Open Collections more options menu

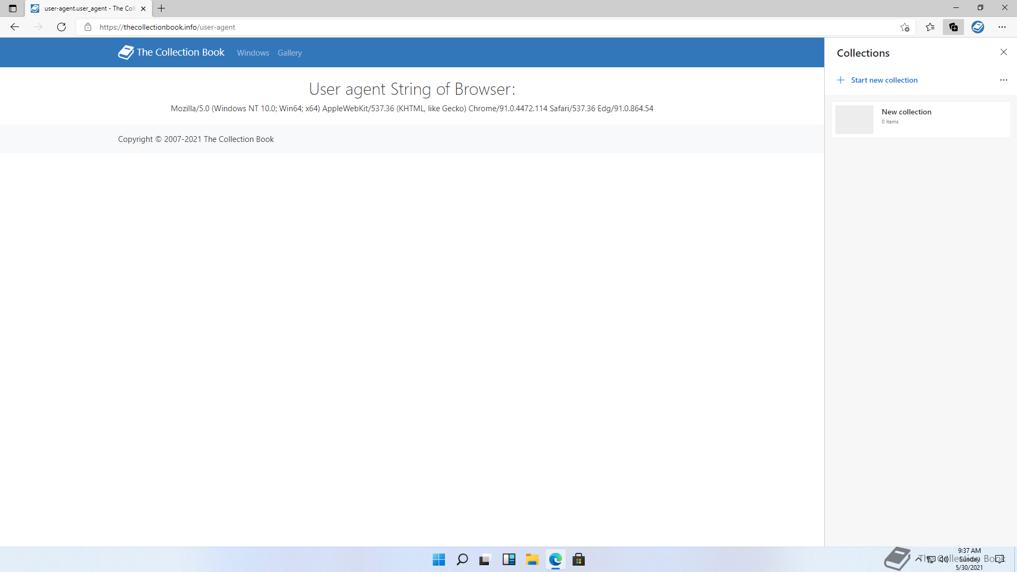1004,80
